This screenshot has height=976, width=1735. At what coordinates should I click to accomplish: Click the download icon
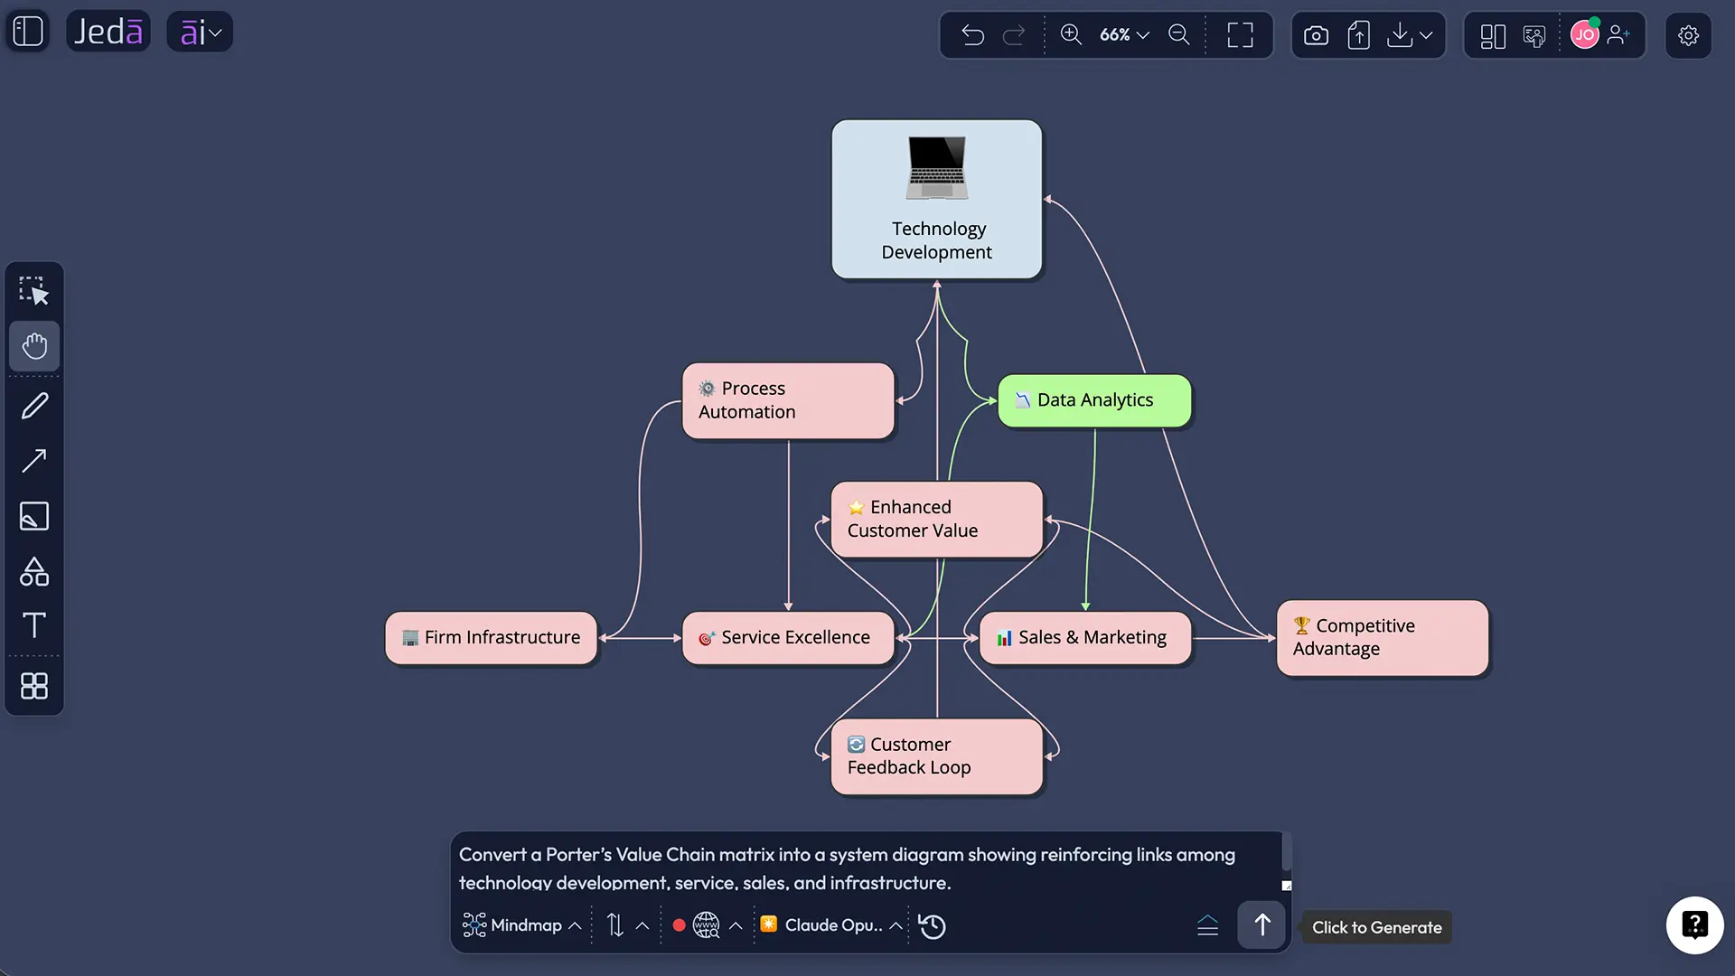tap(1400, 35)
